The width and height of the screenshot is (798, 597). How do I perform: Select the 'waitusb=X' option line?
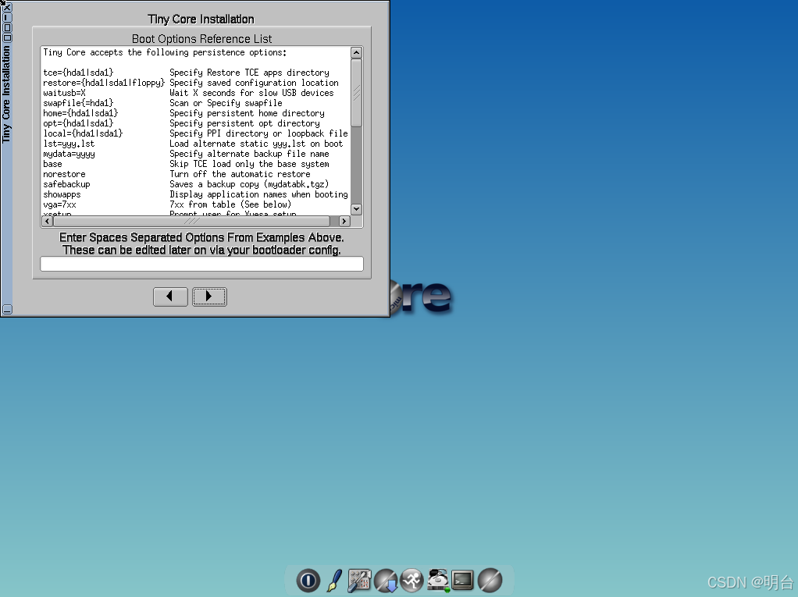(64, 93)
